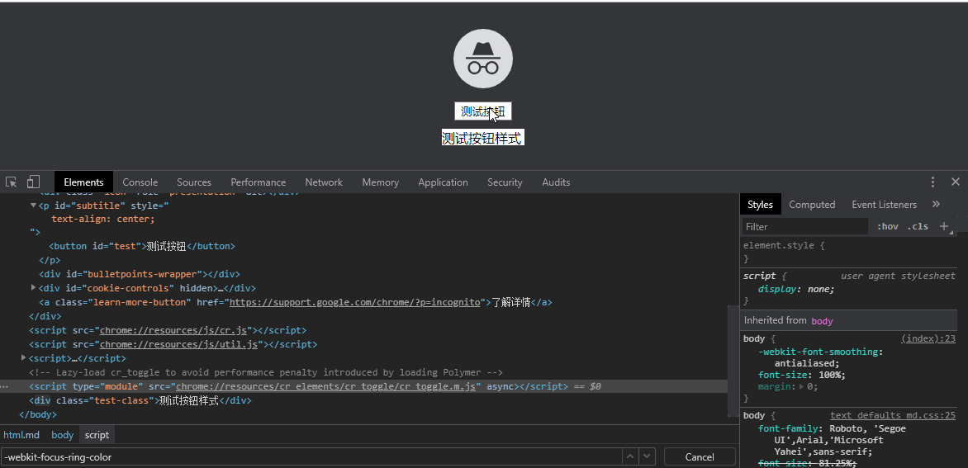The width and height of the screenshot is (968, 468).
Task: Click the pink body in Inherited from
Action: tap(822, 320)
